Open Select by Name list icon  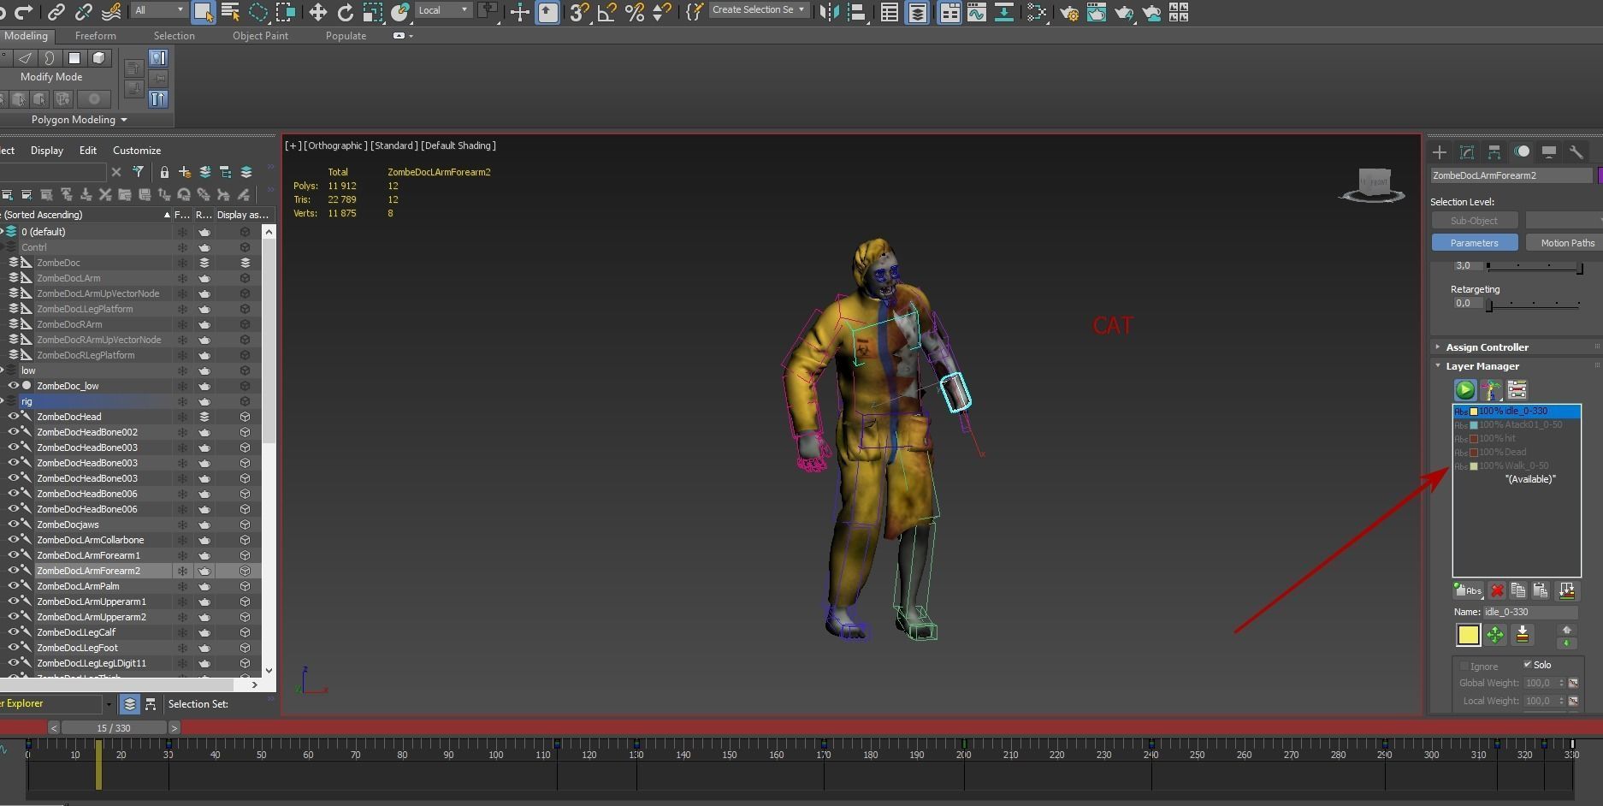(230, 12)
